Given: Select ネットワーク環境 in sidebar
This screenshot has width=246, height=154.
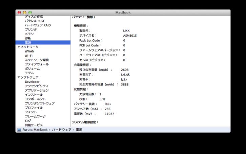Looking at the screenshot, I should [x=37, y=60].
